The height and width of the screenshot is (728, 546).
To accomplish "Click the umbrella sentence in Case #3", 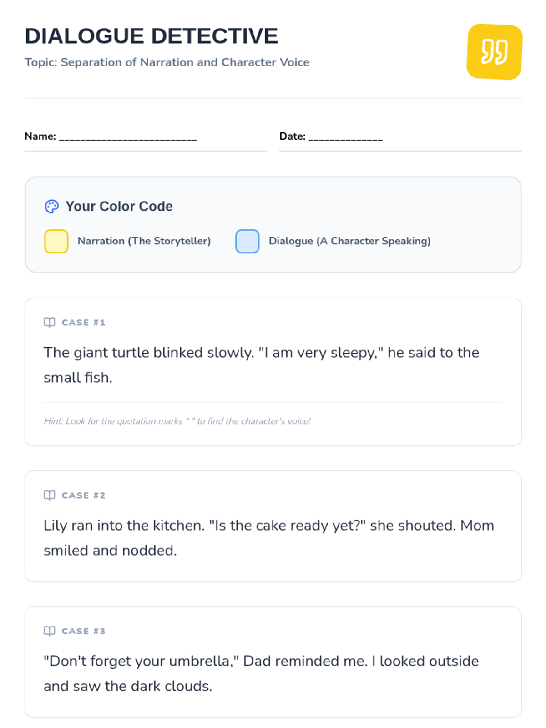I will pyautogui.click(x=261, y=673).
